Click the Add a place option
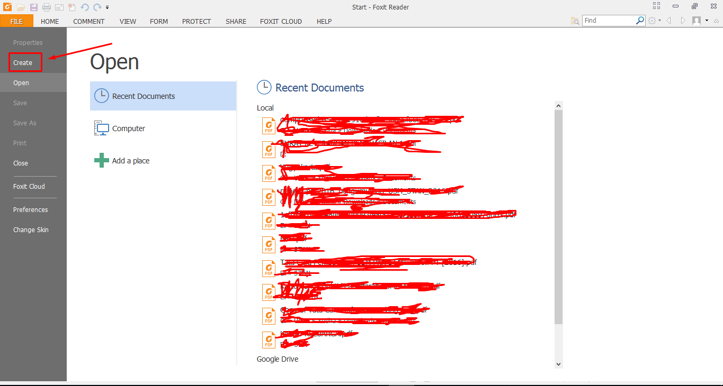Screen dimensions: 723x386 tap(163, 160)
